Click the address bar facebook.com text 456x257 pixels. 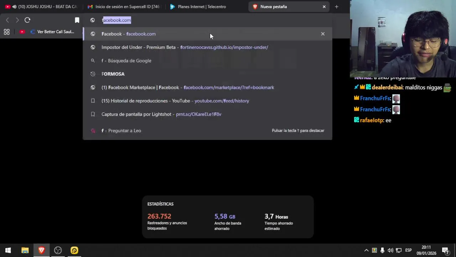(116, 20)
